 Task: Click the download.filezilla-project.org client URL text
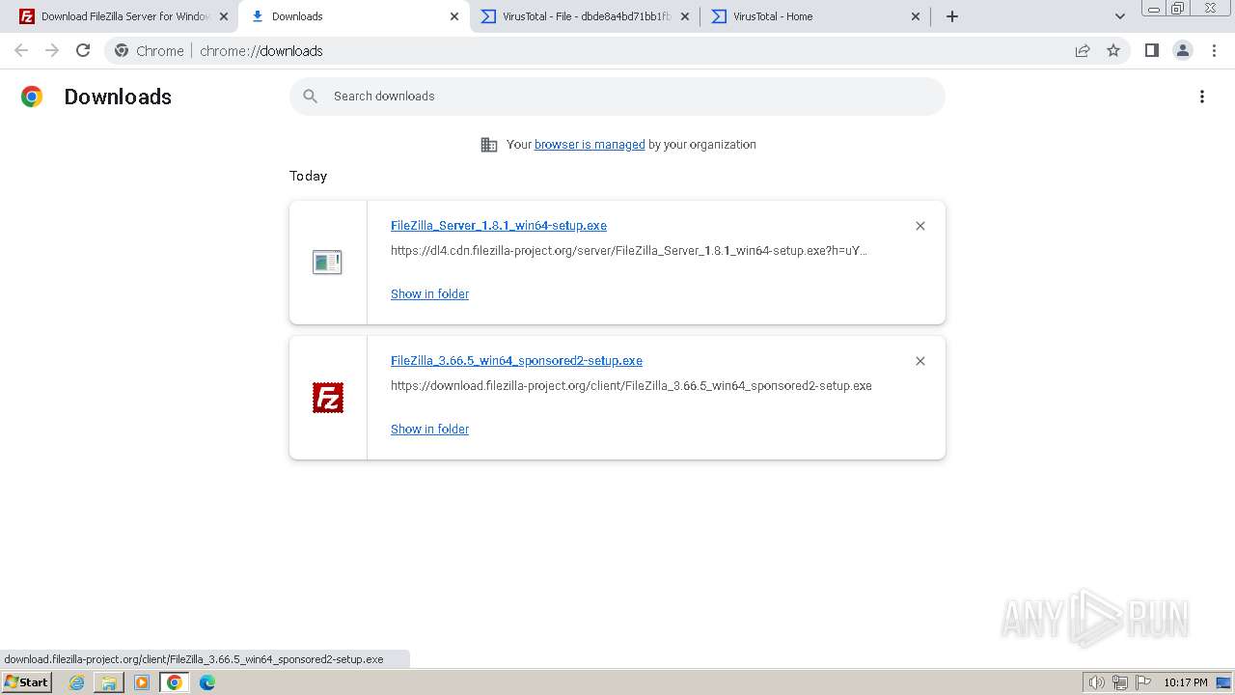pos(631,386)
